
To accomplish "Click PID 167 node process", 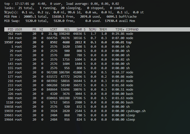I will 11,72.
